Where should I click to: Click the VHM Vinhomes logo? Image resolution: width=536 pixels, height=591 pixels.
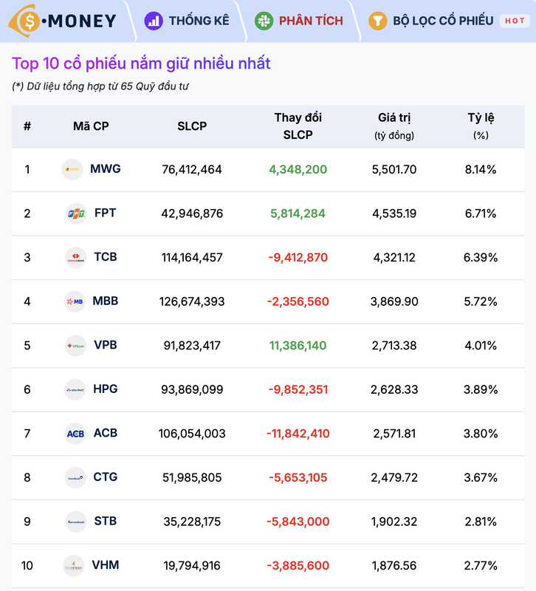coord(73,566)
